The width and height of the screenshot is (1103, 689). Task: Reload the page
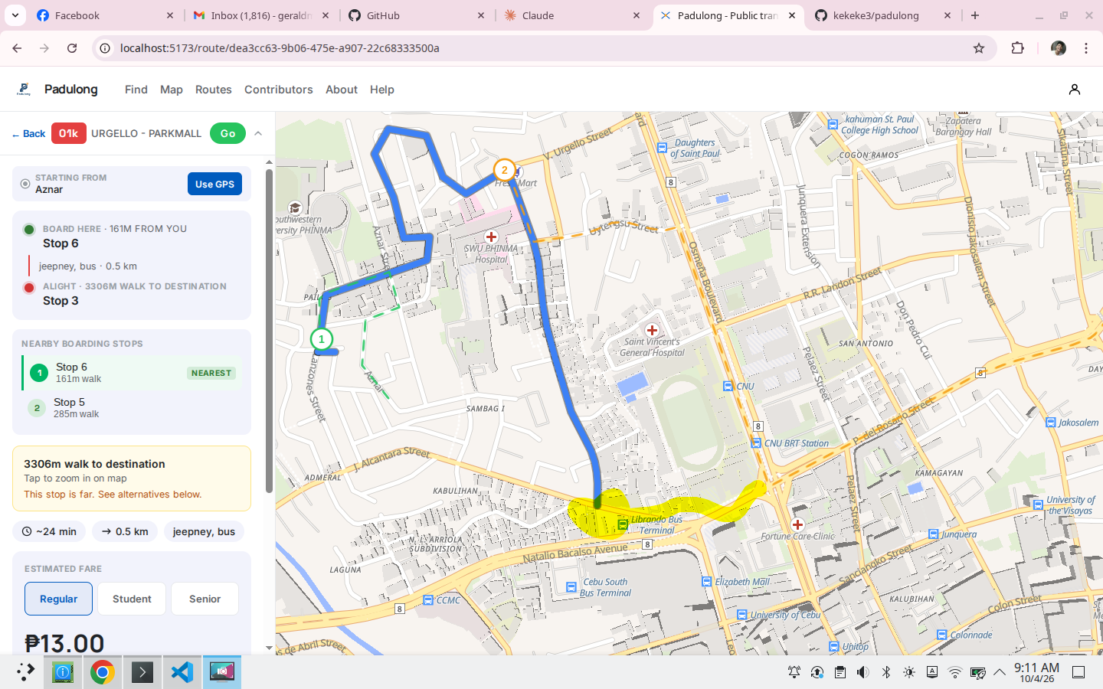[x=72, y=48]
